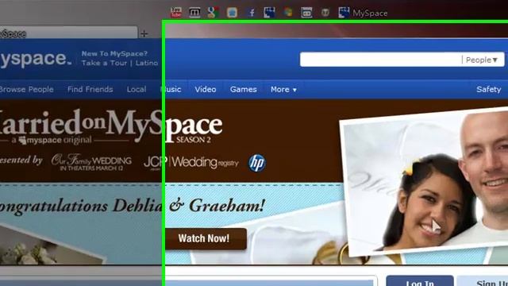Switch to the MySpace browser tab
Image resolution: width=508 pixels, height=286 pixels.
68,33
